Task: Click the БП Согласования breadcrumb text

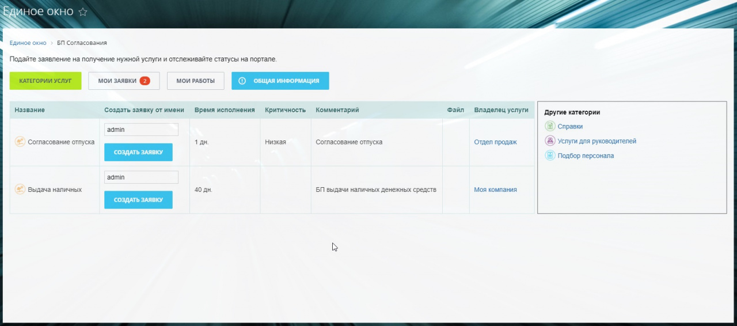Action: [x=82, y=43]
